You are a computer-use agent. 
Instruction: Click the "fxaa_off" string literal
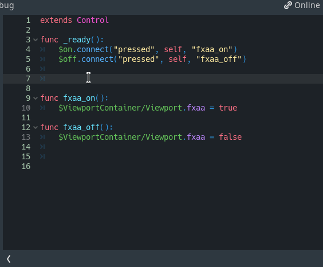[x=219, y=59]
